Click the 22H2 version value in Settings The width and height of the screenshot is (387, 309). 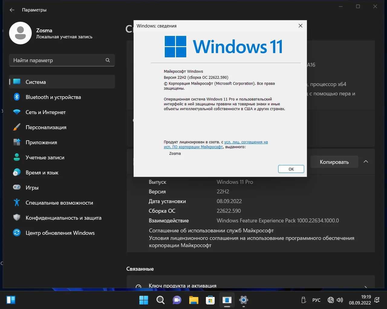tap(223, 192)
